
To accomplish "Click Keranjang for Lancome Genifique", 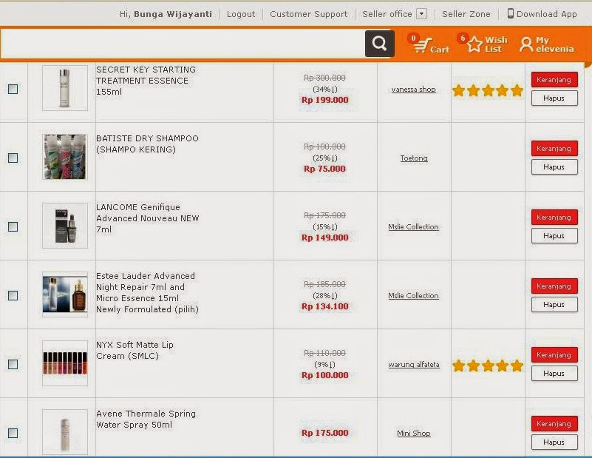I will [554, 218].
